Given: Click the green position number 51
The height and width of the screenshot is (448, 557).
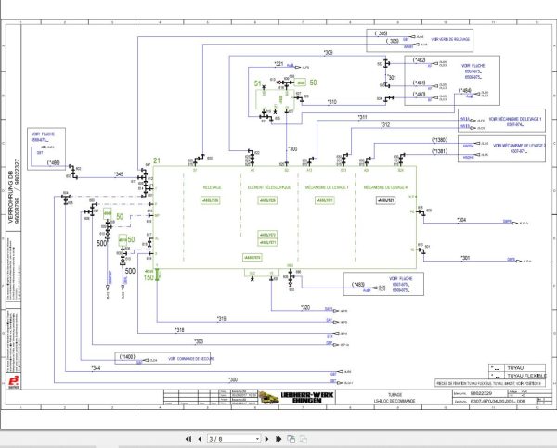Looking at the screenshot, I should click(x=258, y=83).
